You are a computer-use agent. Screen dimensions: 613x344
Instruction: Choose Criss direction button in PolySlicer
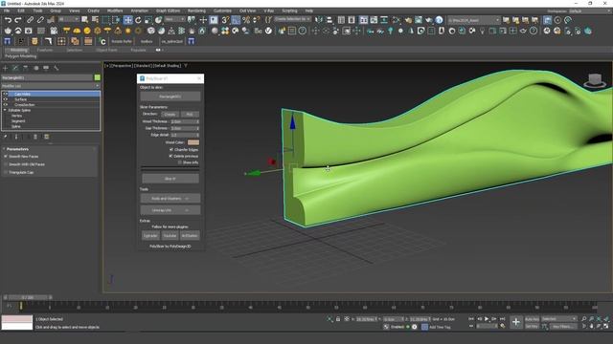[170, 115]
